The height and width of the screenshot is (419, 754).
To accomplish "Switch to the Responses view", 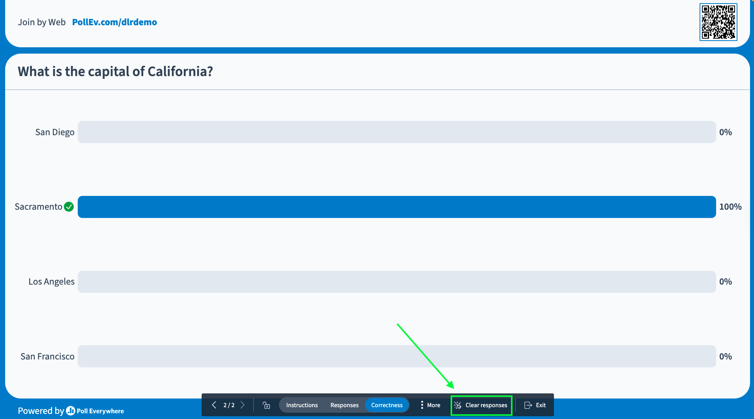I will point(344,405).
